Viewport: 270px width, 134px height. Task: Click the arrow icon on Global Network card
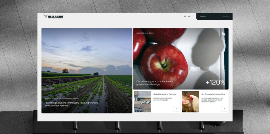click(x=176, y=109)
